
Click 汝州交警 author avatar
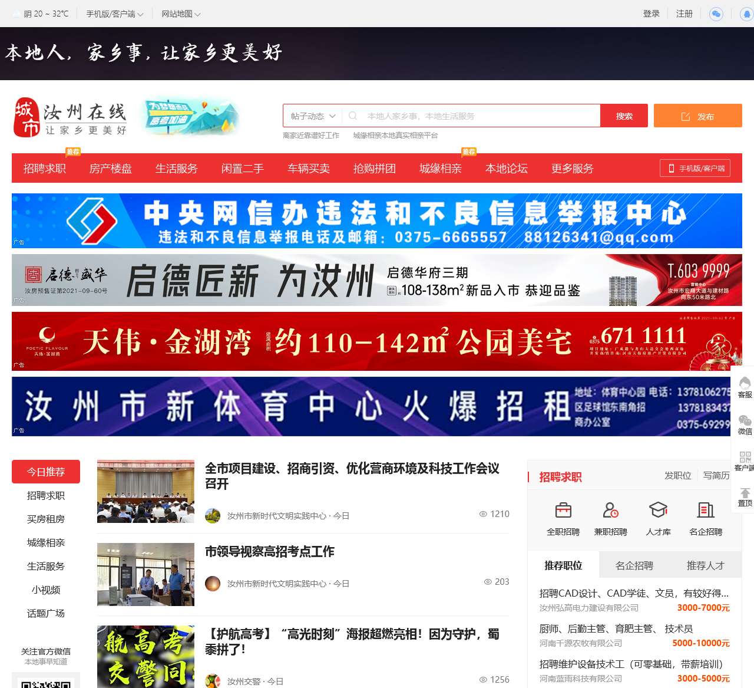[213, 681]
